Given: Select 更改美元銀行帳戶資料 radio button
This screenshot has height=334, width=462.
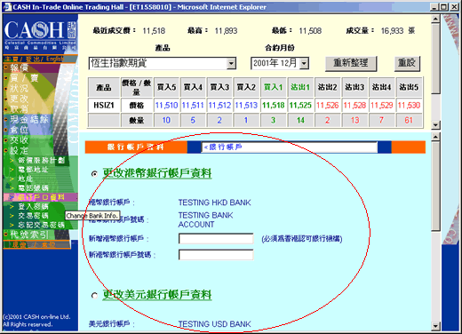Looking at the screenshot, I should click(94, 296).
